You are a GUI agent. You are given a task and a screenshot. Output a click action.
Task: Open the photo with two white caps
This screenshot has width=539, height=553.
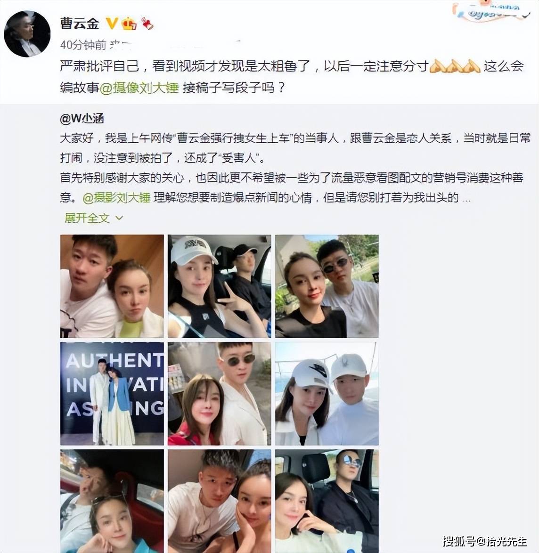327,394
